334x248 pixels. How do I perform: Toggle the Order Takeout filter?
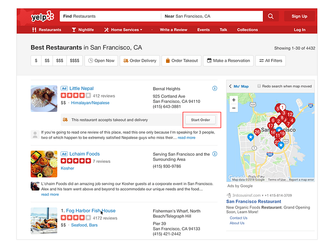tap(181, 61)
